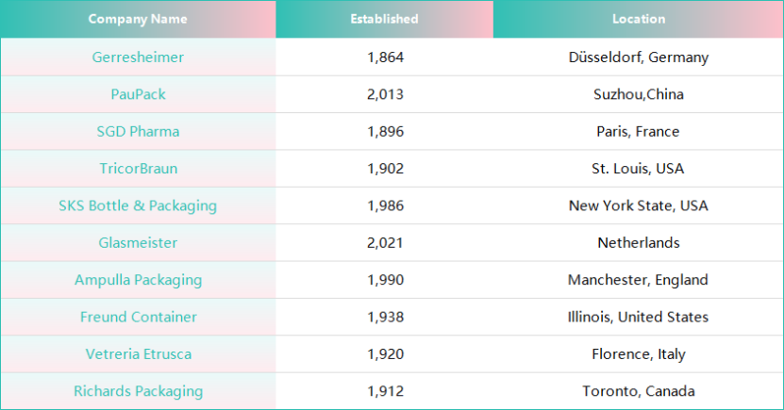Open the Ampulla Packaging link

coord(138,280)
